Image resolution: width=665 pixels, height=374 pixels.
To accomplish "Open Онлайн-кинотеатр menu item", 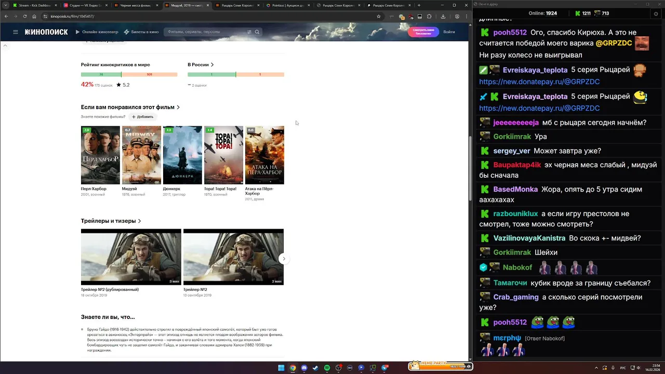I will pos(97,32).
